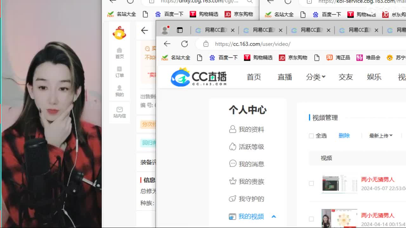The width and height of the screenshot is (406, 228).
Task: Open the 唯品会 bookmark
Action: tap(368, 57)
